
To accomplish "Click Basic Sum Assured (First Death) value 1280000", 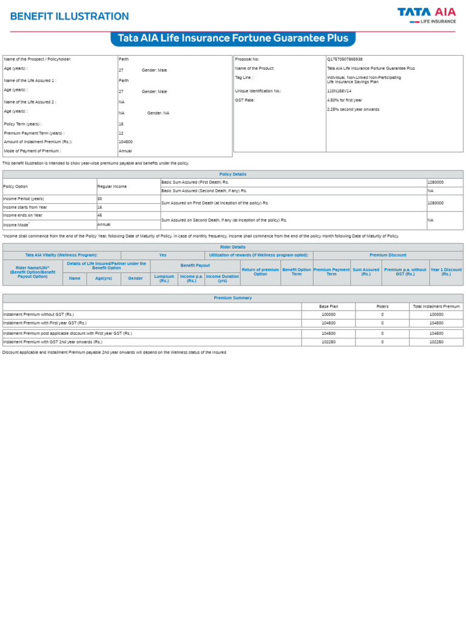I will pyautogui.click(x=436, y=182).
